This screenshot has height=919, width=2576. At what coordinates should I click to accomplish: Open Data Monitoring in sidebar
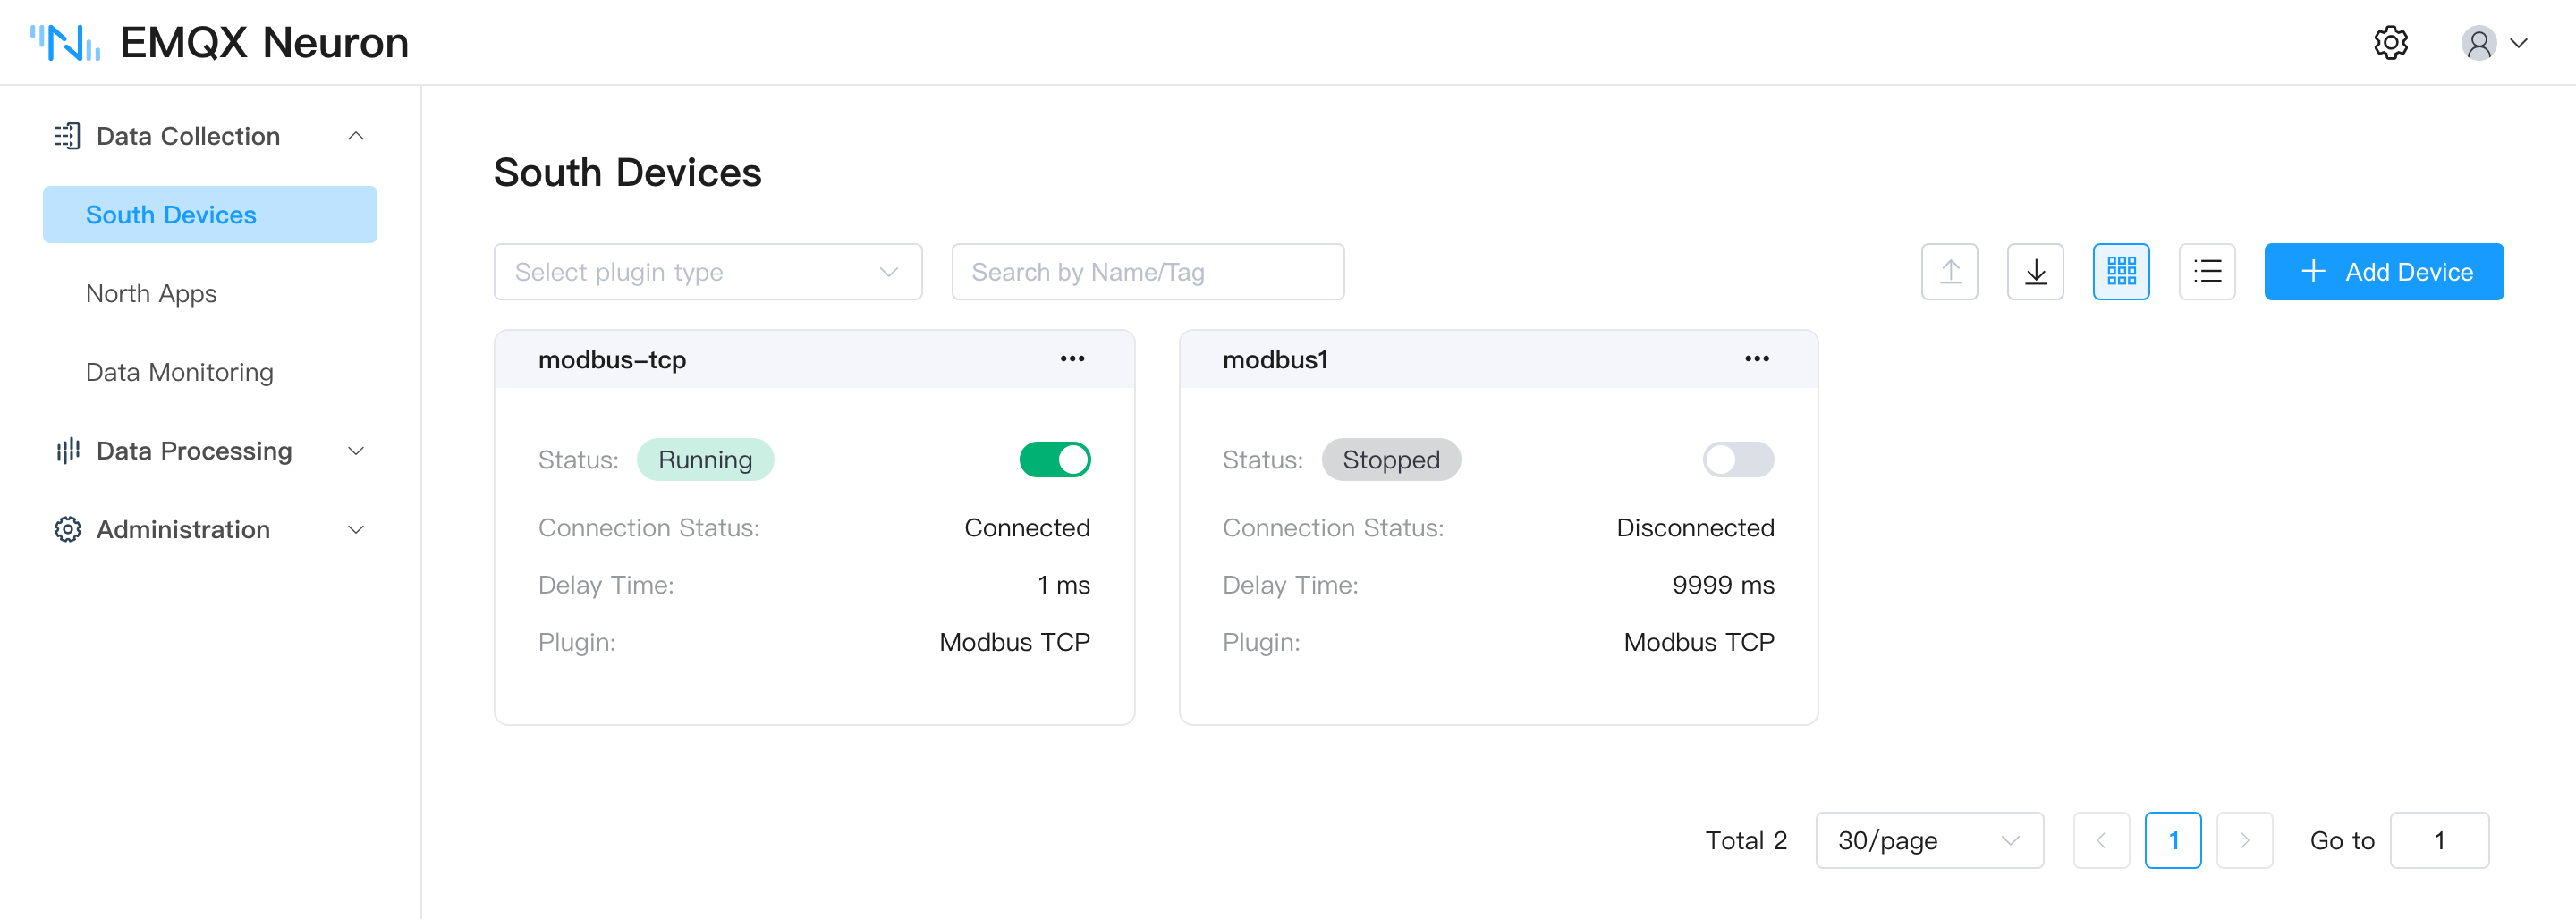[x=179, y=372]
